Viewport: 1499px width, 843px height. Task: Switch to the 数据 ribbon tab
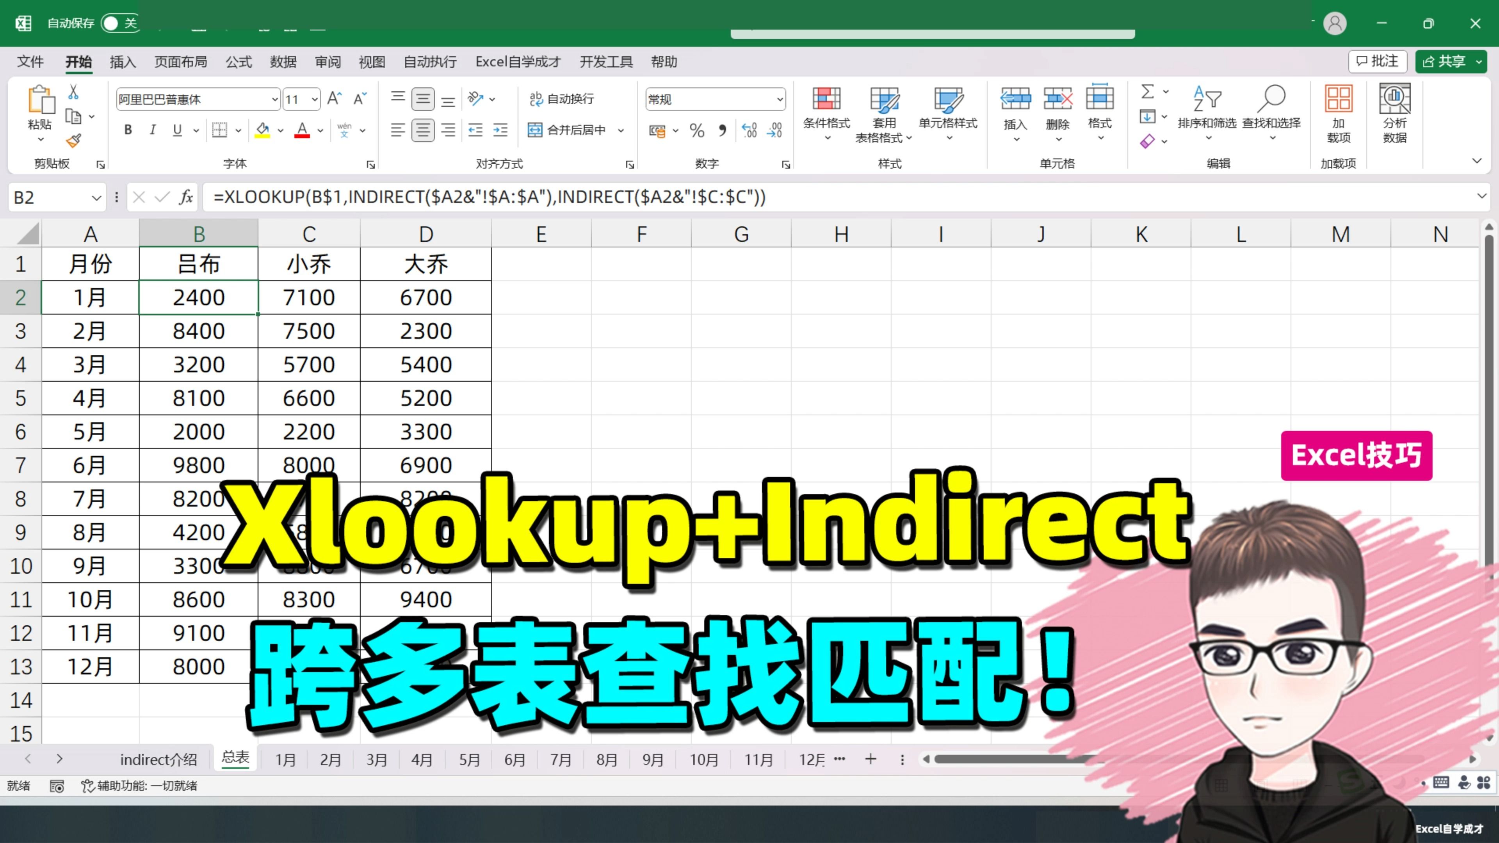(283, 62)
